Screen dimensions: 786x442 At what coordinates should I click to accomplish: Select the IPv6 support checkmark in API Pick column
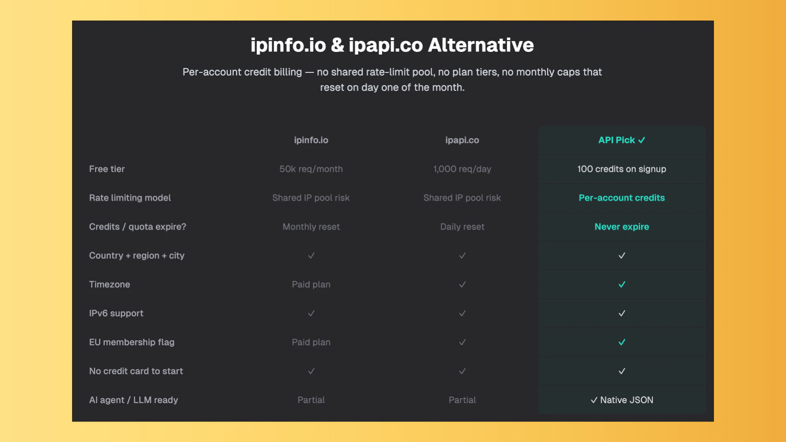pyautogui.click(x=622, y=313)
